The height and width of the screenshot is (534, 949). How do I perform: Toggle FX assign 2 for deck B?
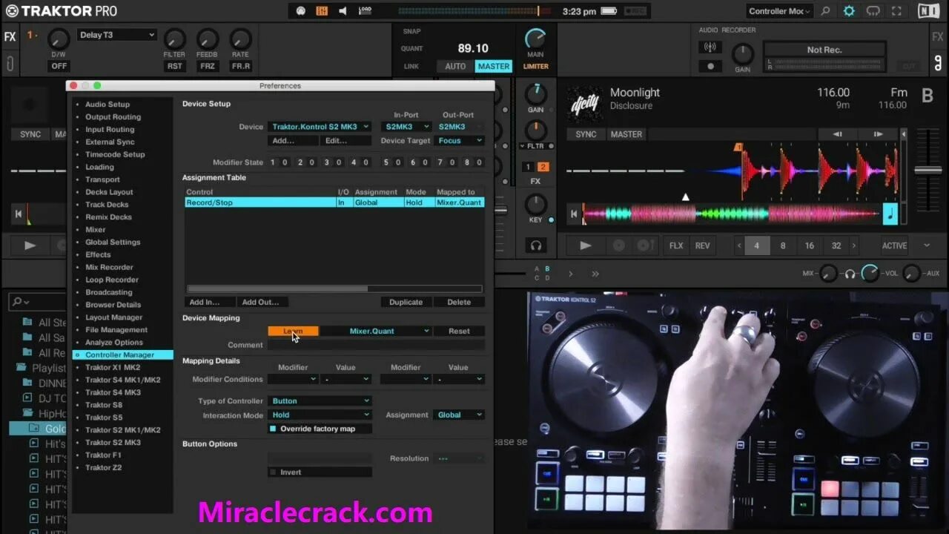pos(543,167)
